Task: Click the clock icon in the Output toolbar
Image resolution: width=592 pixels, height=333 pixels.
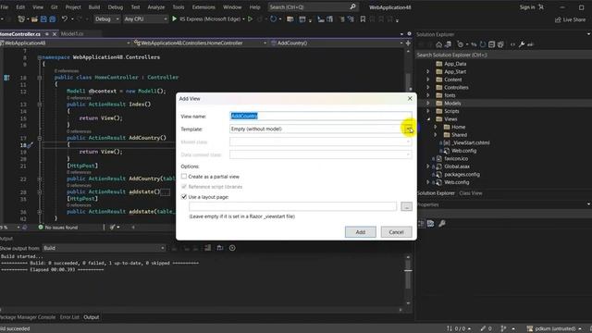Action: click(x=232, y=248)
